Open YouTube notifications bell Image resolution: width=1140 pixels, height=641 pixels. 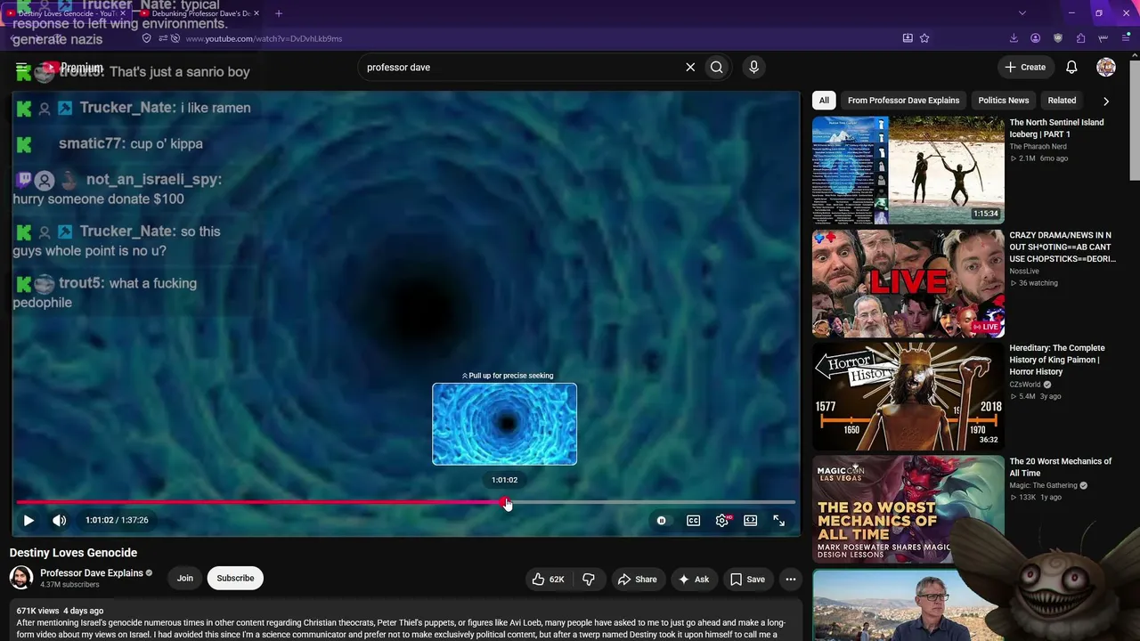point(1071,68)
